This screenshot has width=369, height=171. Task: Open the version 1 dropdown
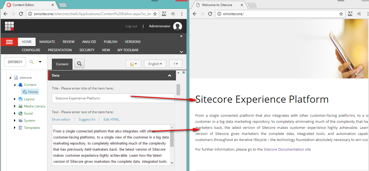click(x=176, y=64)
